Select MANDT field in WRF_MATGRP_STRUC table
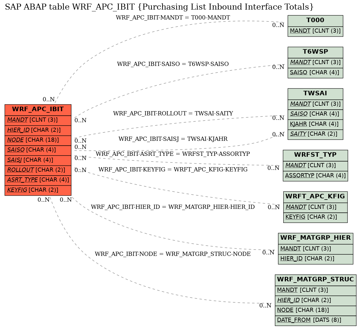Screen dimensions: 361x329 click(x=316, y=290)
